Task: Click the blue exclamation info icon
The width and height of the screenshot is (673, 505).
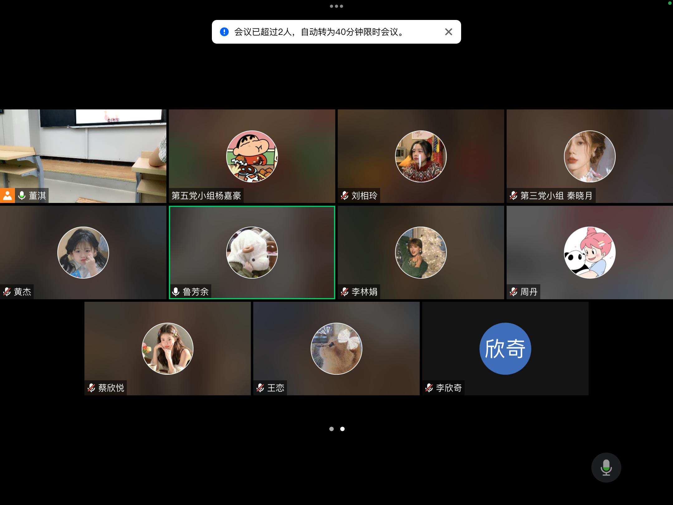Action: (x=224, y=32)
